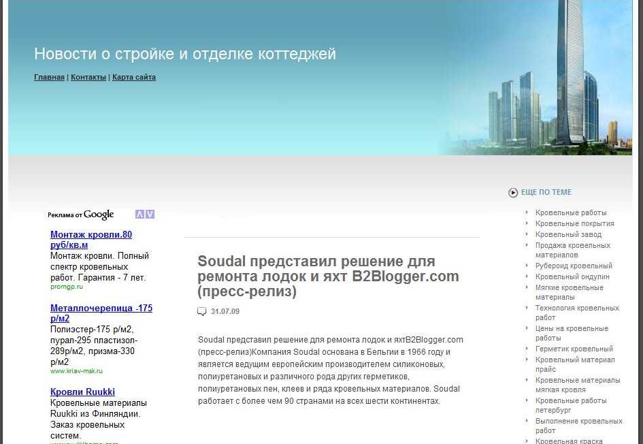Open the ad Металлочерепица -175 р/м2

pos(101,313)
